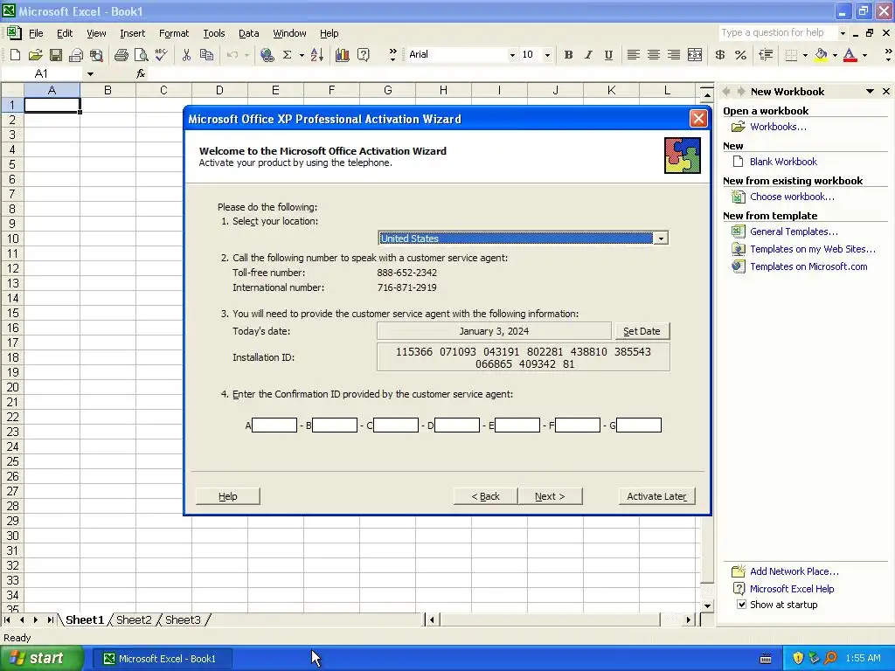Click the AutoSum sigma icon
895x671 pixels.
click(x=287, y=55)
